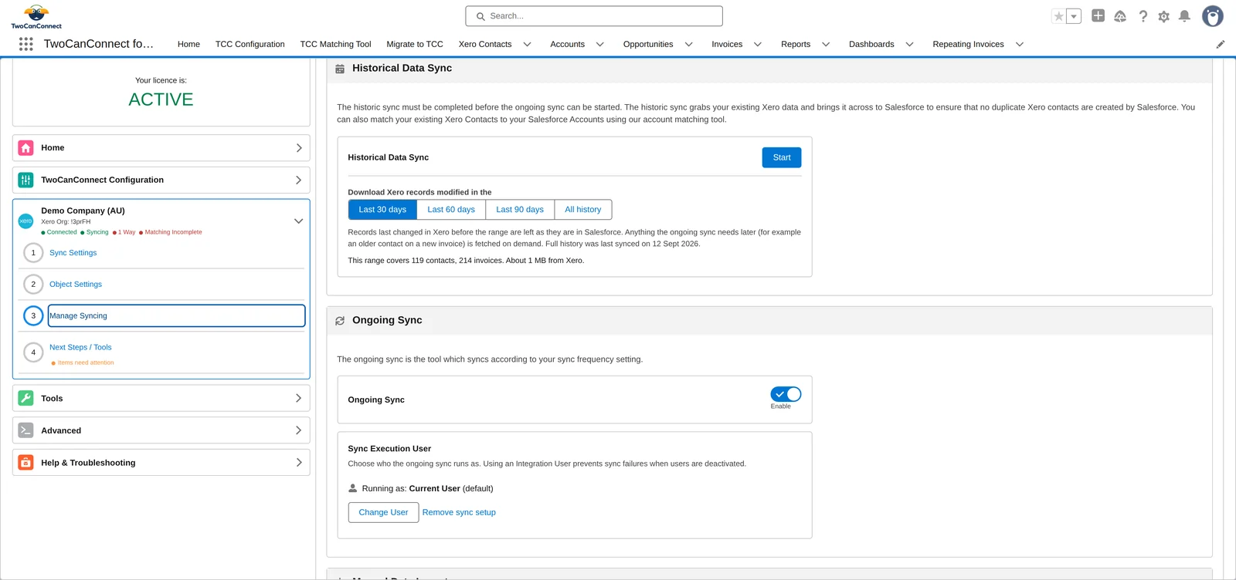This screenshot has width=1236, height=580.
Task: Open the TCC Matching Tool tab
Action: (335, 45)
